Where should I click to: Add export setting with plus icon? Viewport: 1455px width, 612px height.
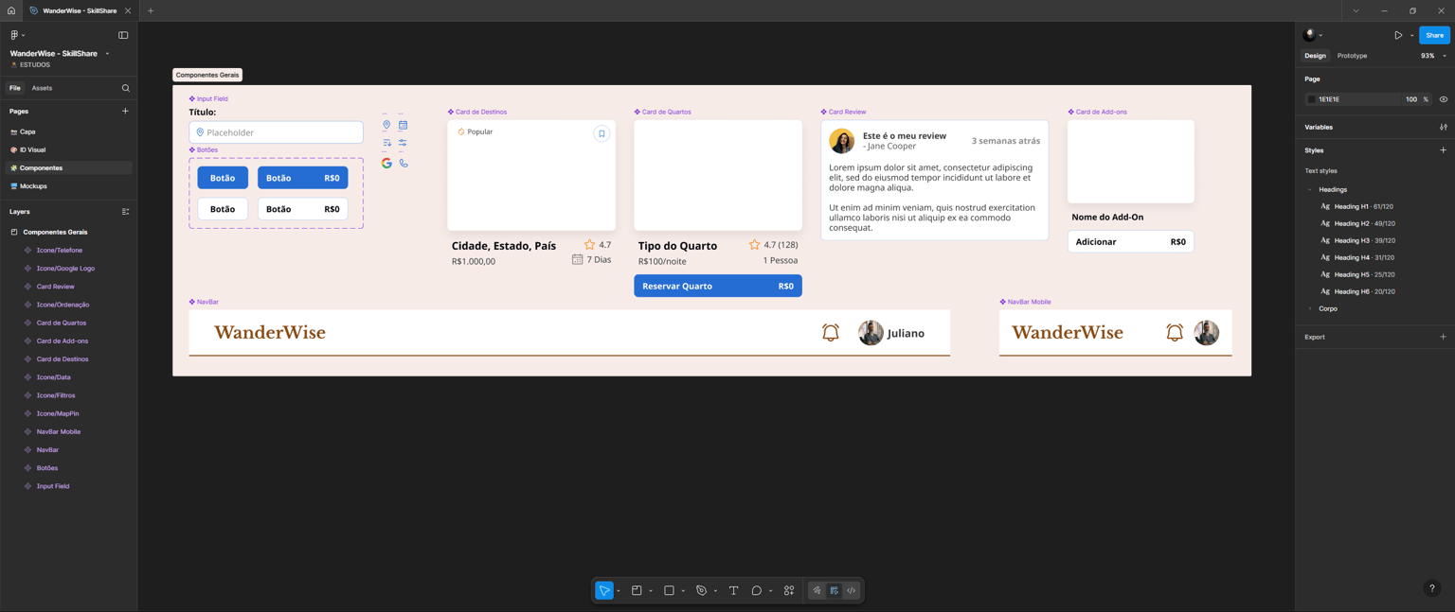(1443, 337)
